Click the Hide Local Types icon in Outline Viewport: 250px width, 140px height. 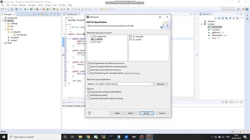pyautogui.click(x=237, y=18)
